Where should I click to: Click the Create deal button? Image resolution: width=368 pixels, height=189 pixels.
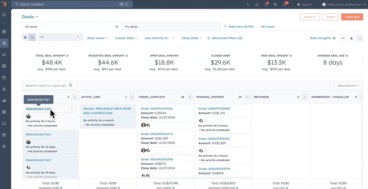tap(352, 17)
